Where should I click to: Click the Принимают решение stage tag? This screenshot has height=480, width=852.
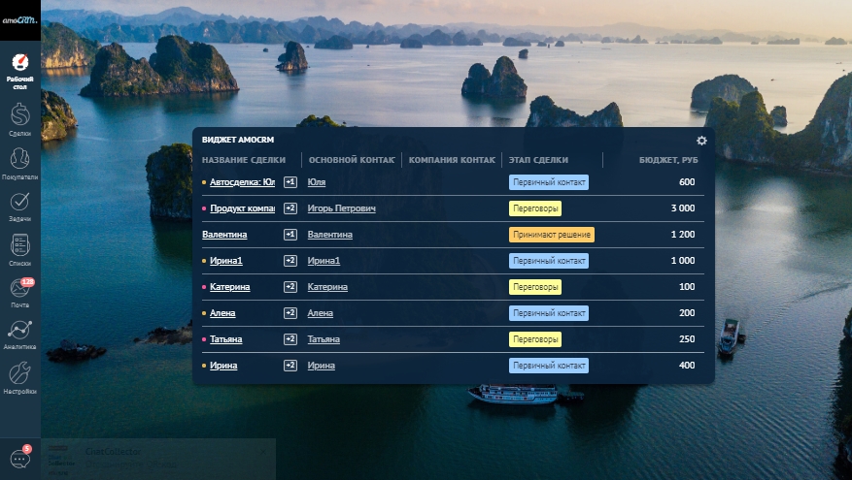pos(551,235)
